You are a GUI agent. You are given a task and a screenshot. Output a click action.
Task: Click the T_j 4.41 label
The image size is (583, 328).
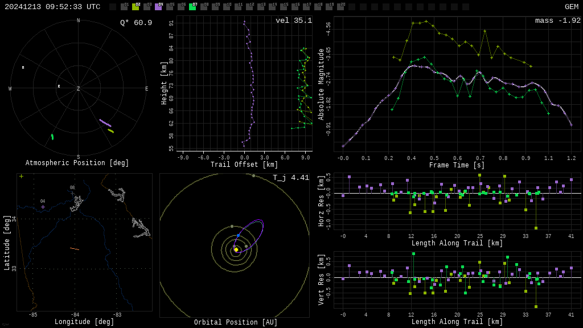[290, 178]
